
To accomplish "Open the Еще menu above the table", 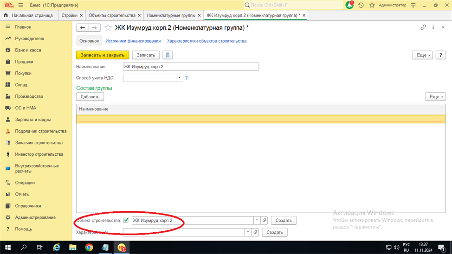I will coord(435,97).
